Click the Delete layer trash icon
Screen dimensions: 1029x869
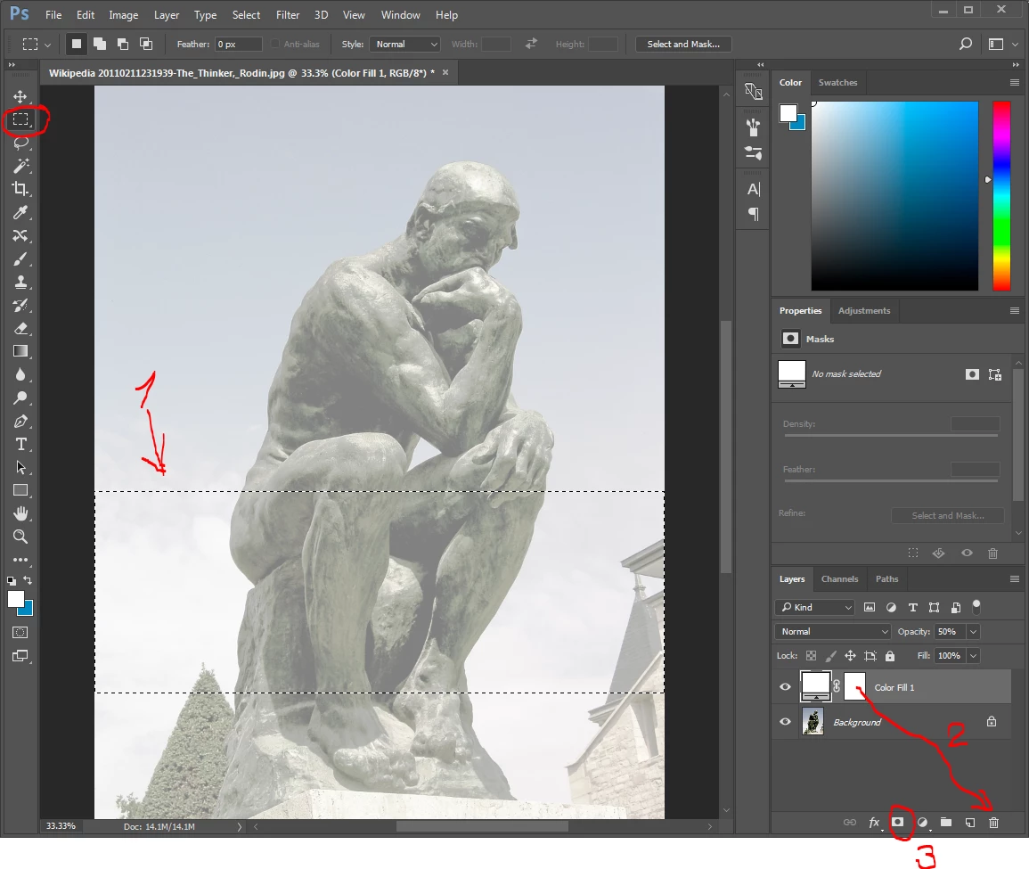click(993, 823)
